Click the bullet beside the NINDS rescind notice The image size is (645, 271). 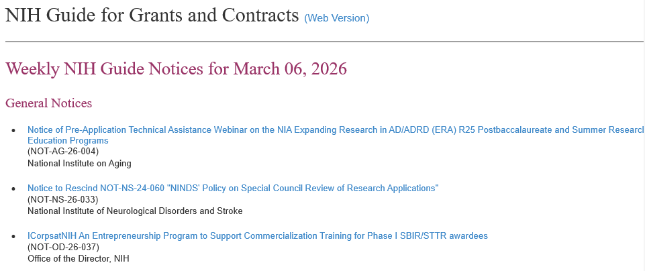(13, 188)
